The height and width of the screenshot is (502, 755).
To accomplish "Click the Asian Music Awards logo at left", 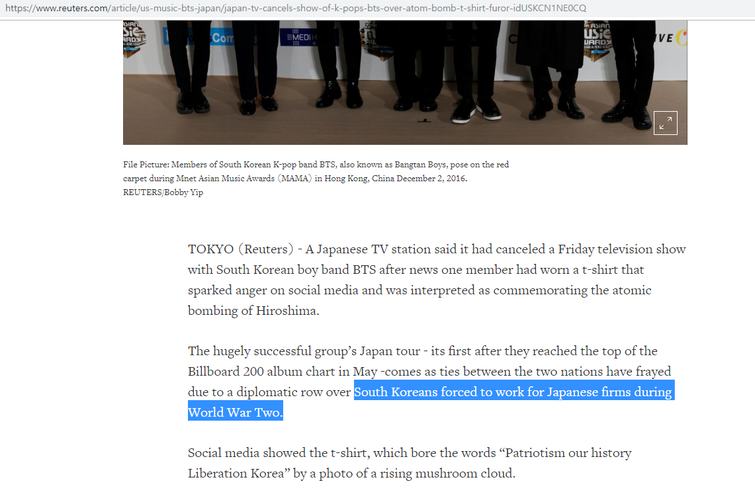I will pos(134,38).
